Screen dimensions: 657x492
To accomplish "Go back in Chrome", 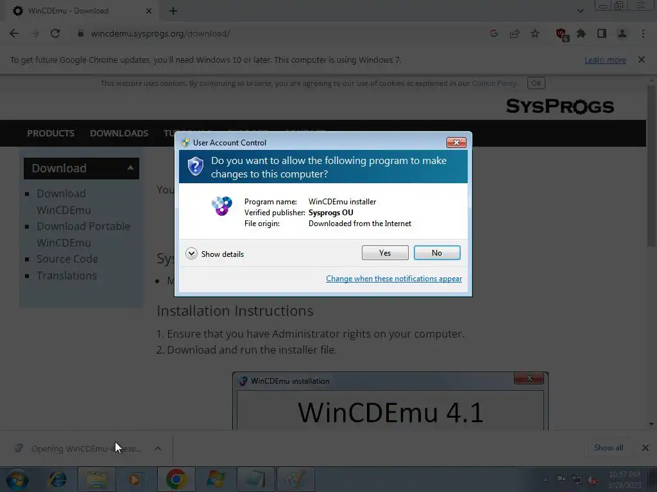I will pyautogui.click(x=14, y=33).
